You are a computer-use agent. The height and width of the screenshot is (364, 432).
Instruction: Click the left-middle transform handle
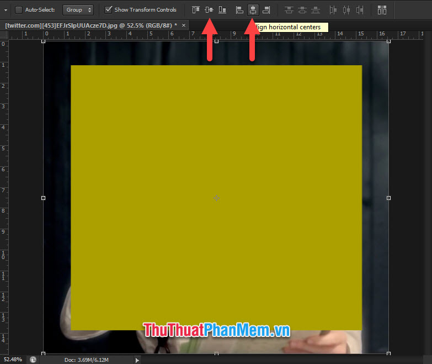pos(43,198)
